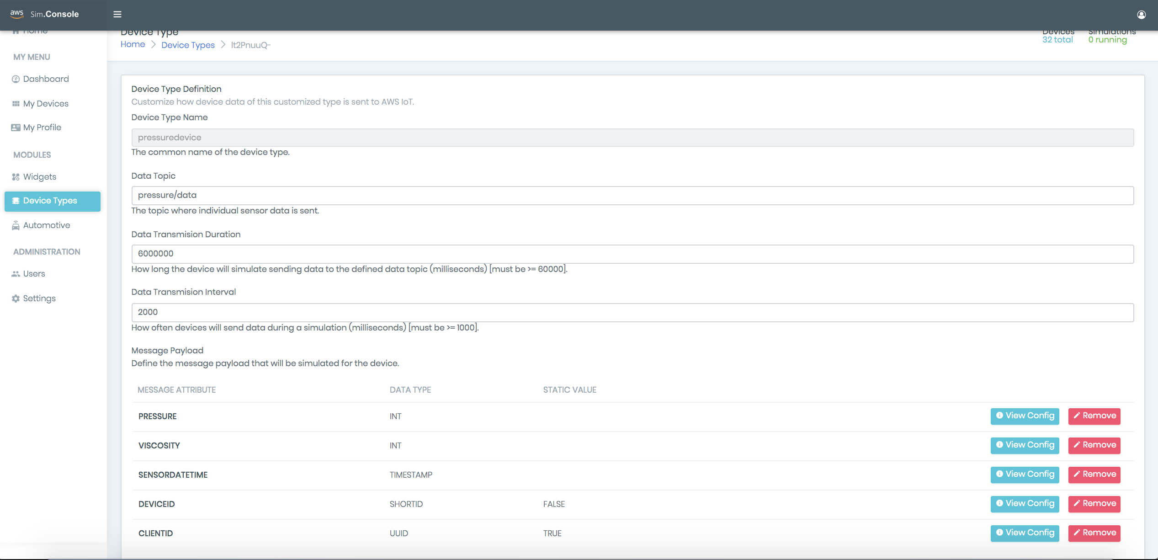The image size is (1158, 560).
Task: Click the hamburger menu icon
Action: point(117,14)
